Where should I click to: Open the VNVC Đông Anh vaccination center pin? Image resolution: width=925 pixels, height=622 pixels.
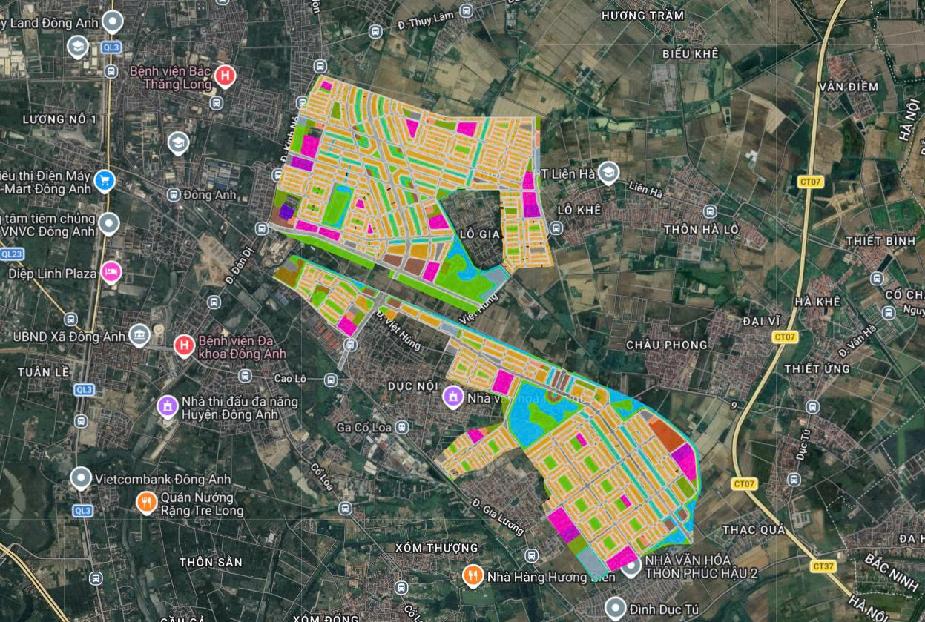[x=110, y=223]
